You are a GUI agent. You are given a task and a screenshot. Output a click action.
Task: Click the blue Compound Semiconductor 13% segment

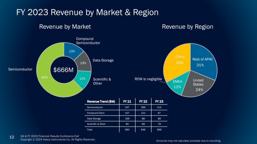[72, 50]
